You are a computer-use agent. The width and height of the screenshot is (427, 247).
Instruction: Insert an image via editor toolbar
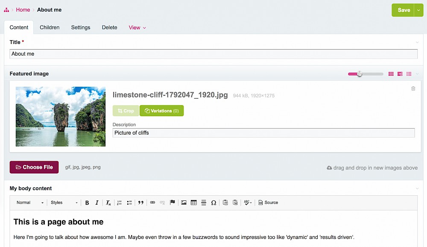click(184, 203)
